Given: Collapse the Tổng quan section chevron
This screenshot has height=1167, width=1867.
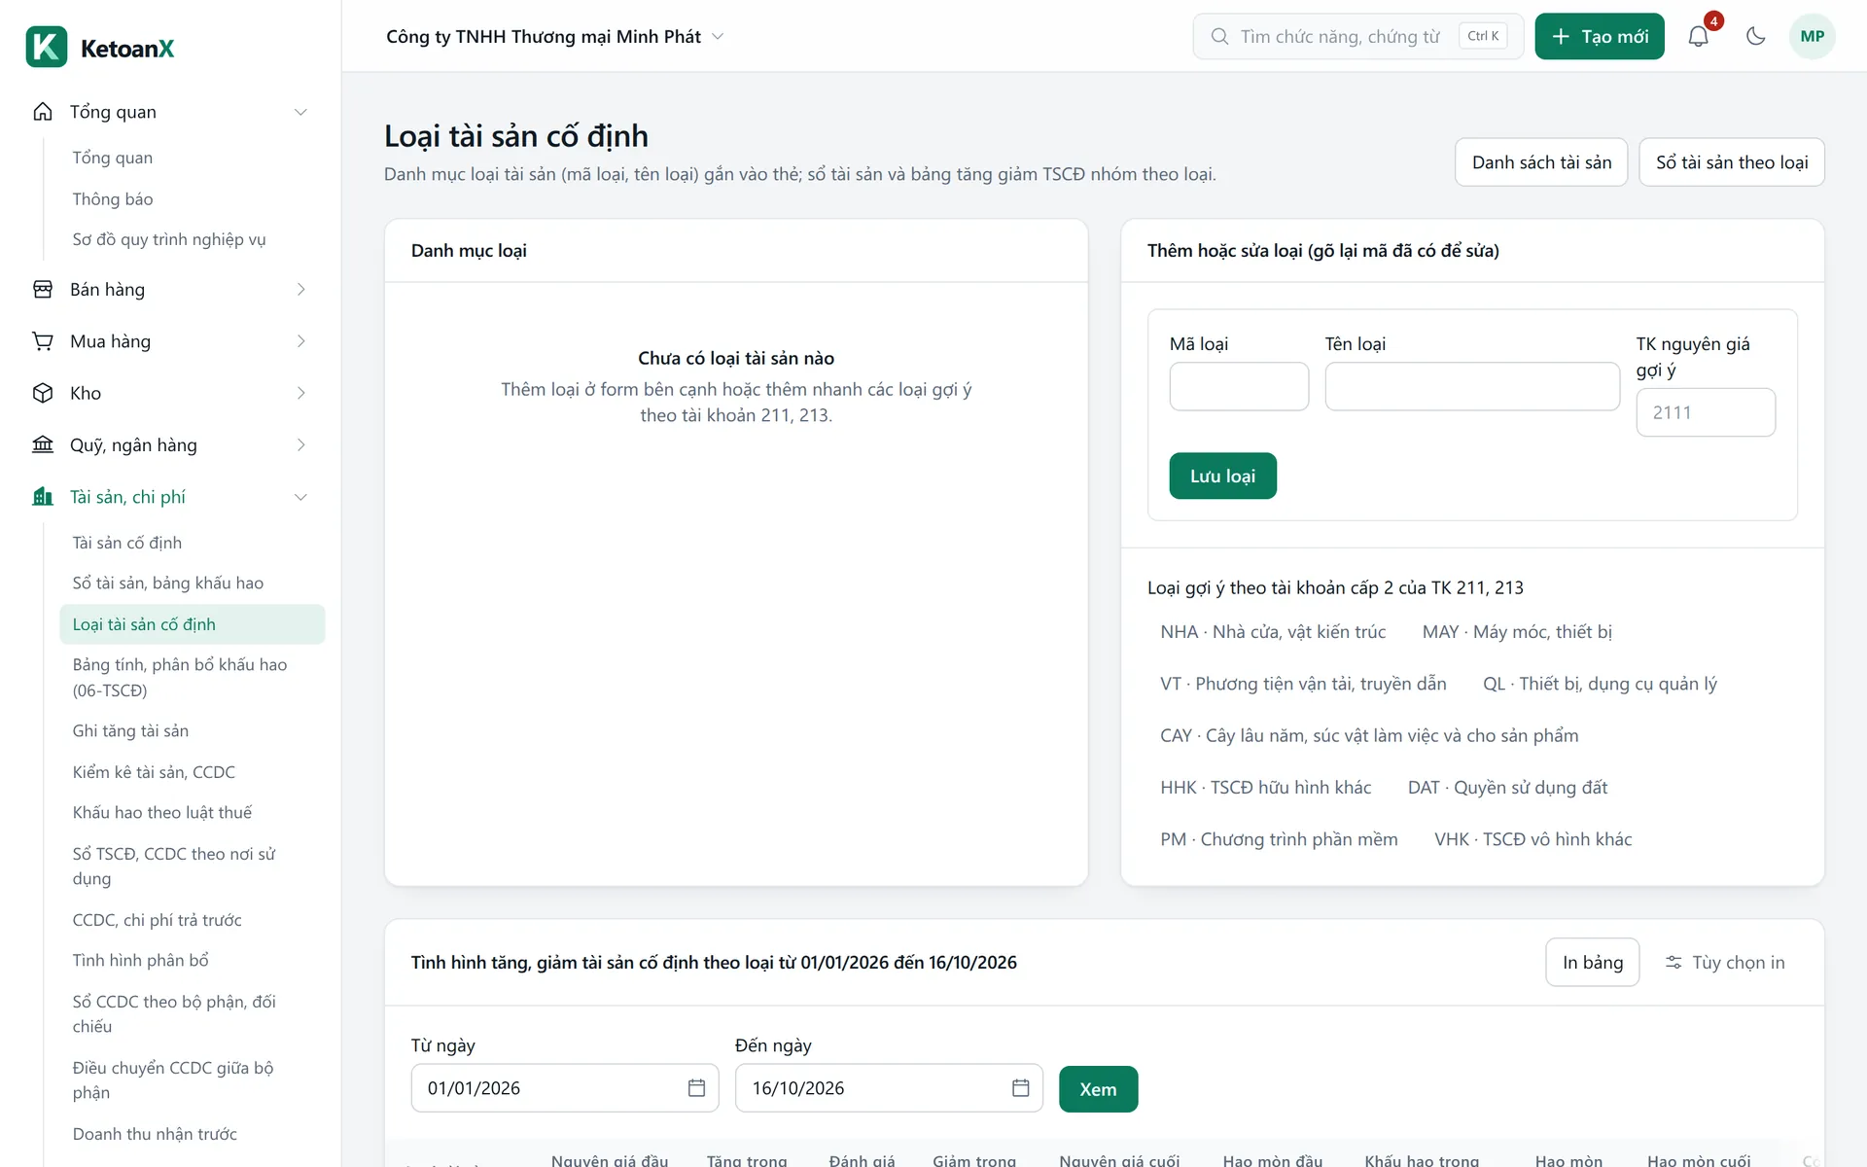Looking at the screenshot, I should [x=300, y=112].
